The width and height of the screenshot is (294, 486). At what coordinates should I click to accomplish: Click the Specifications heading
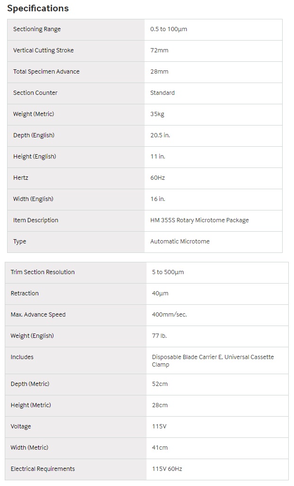(x=38, y=8)
